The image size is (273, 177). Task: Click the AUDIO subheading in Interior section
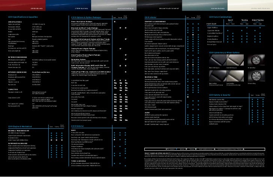(x=147, y=113)
